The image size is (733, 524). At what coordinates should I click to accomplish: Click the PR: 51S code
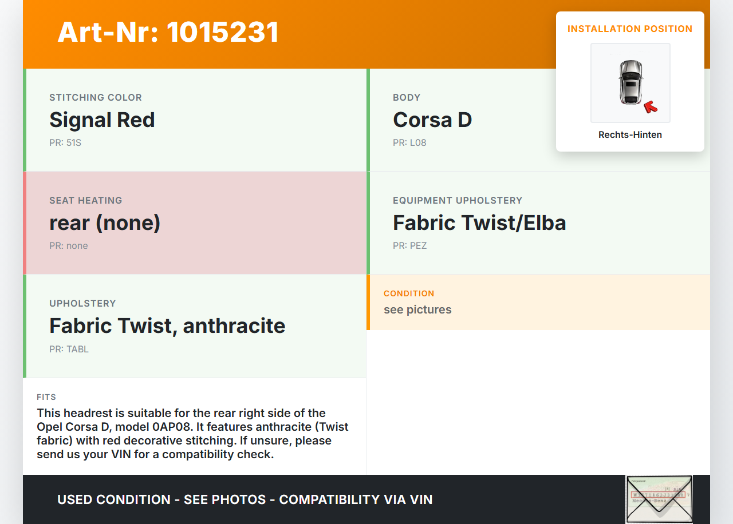(65, 143)
